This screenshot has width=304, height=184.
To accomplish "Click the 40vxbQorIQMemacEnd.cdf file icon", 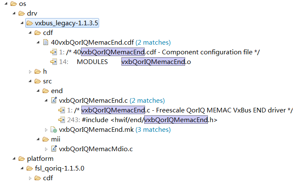I will click(x=46, y=42).
